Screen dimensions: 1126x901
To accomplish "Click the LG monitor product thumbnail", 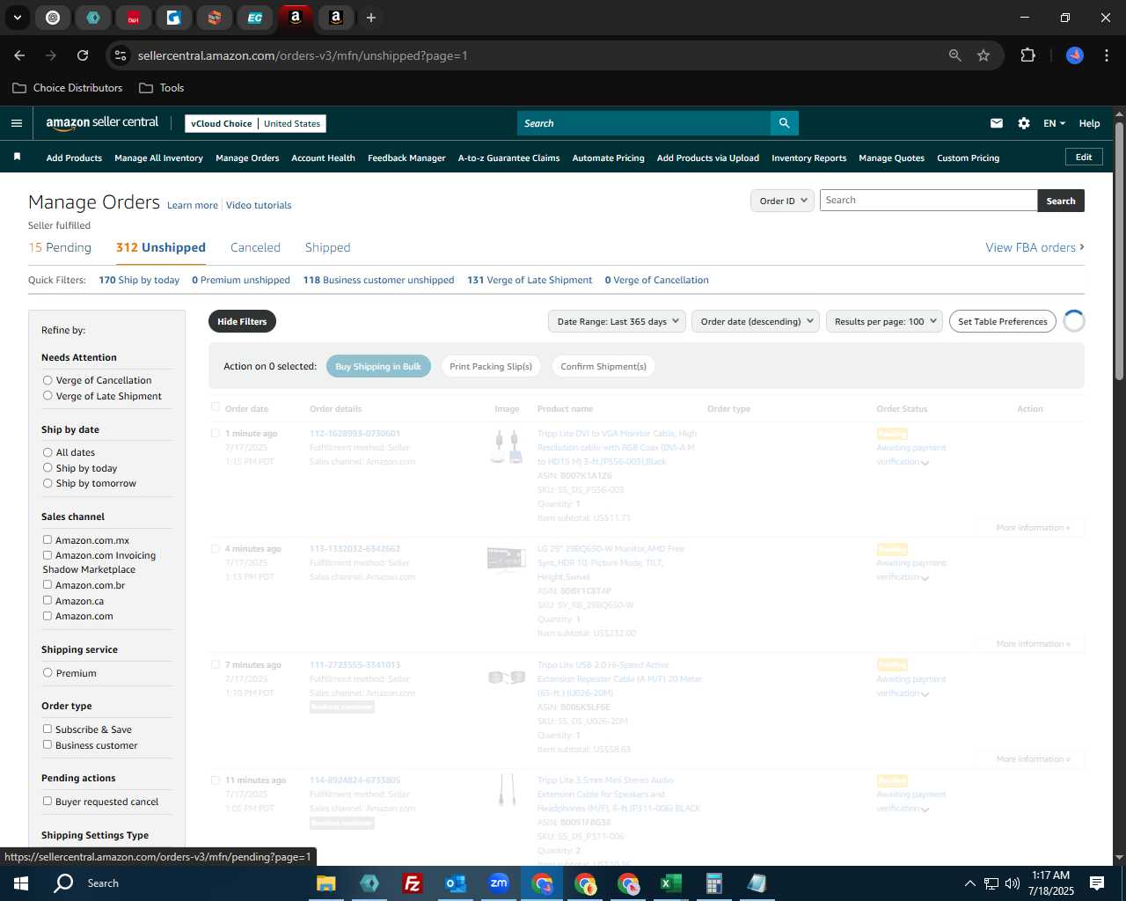I will coord(506,559).
